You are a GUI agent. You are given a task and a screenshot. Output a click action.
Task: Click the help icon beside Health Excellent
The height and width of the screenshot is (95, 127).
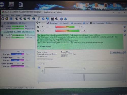125,31
